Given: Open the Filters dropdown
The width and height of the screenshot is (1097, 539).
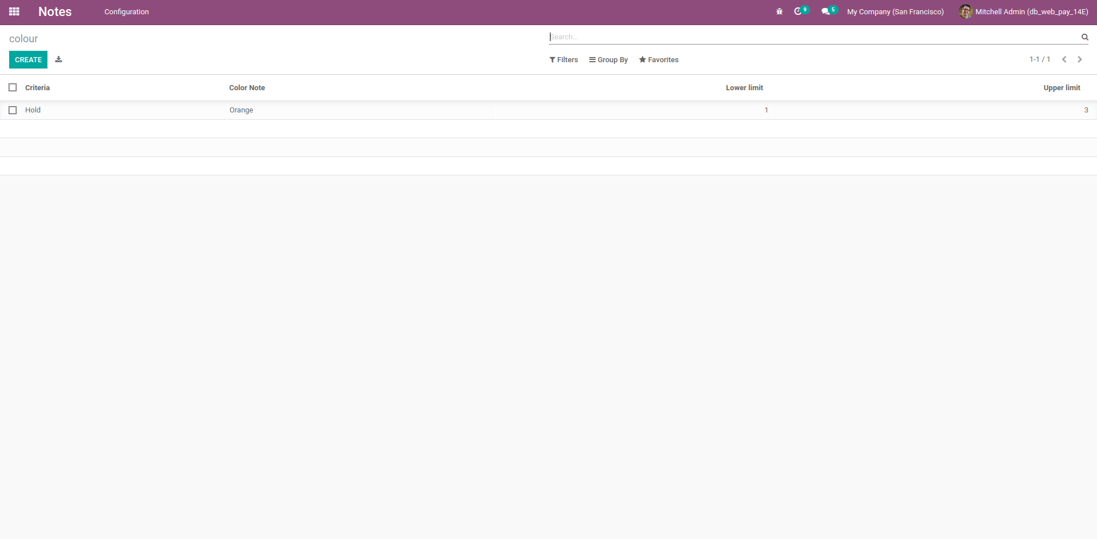Looking at the screenshot, I should (x=564, y=59).
